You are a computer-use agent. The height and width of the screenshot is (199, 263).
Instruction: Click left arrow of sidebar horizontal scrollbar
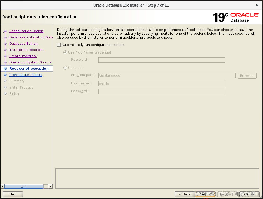[3, 186]
